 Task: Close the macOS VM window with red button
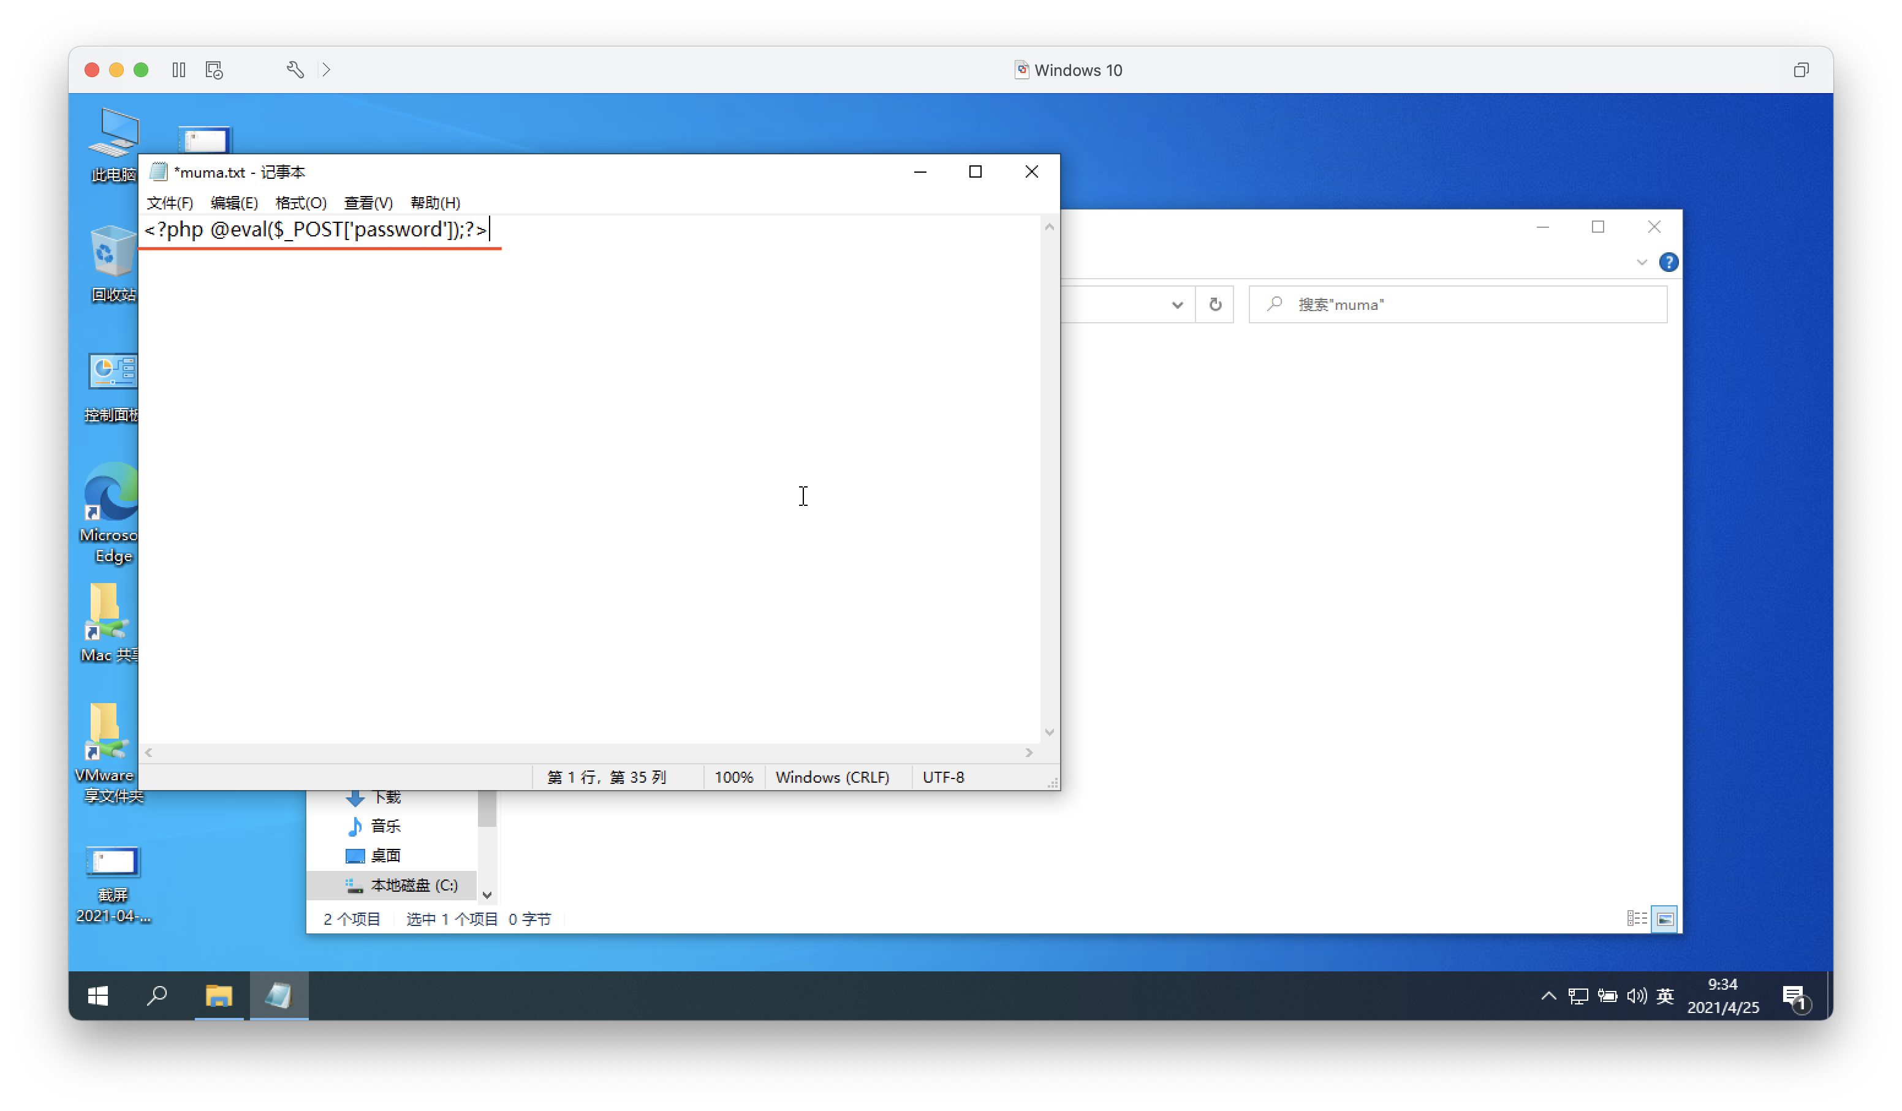(92, 70)
